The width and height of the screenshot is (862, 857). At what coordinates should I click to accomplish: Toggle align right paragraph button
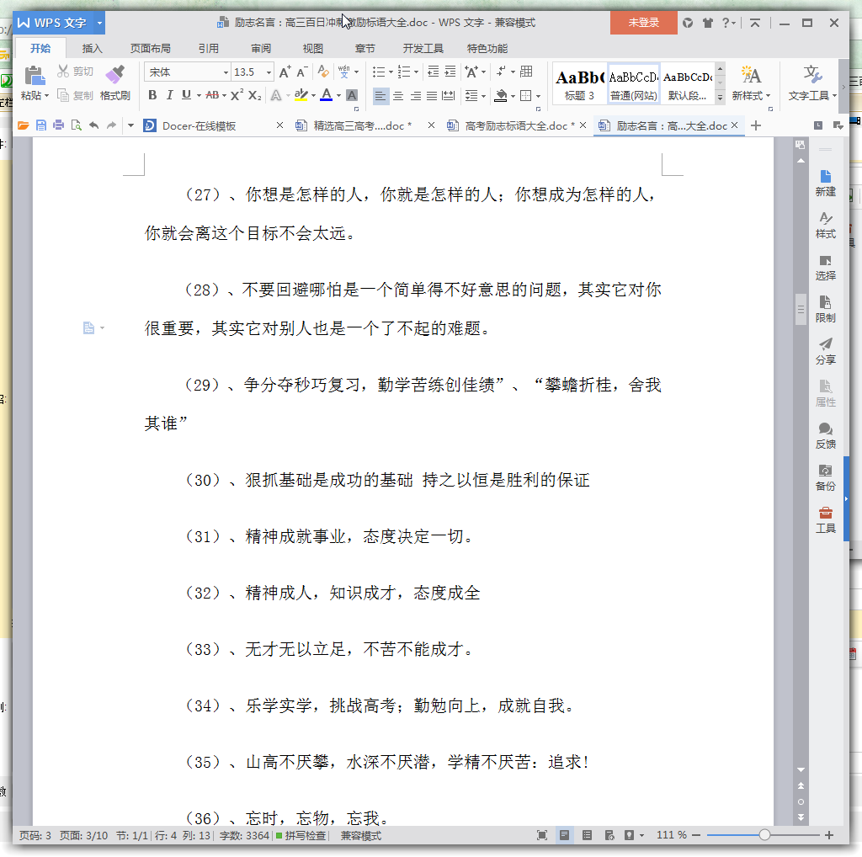click(x=416, y=96)
